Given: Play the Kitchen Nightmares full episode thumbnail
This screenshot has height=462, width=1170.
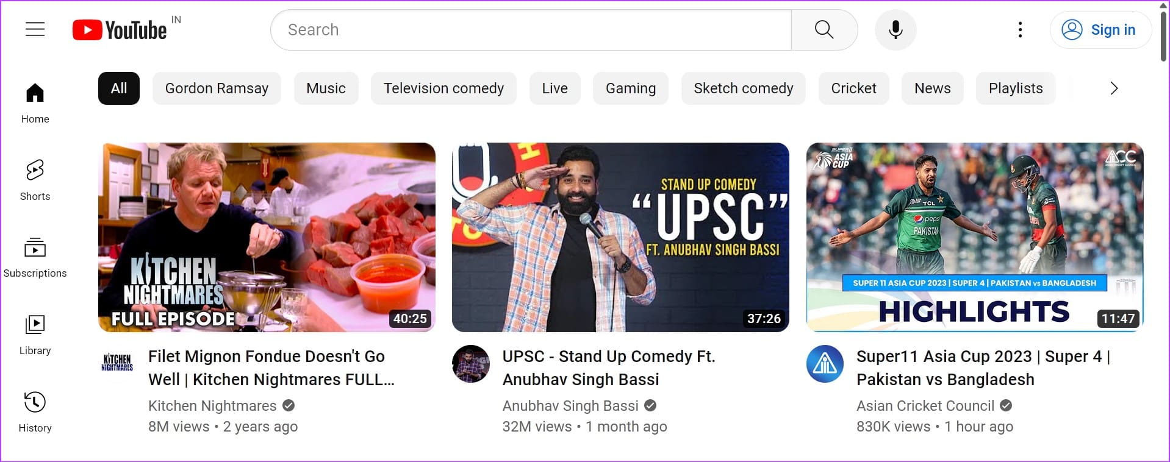Looking at the screenshot, I should tap(267, 237).
